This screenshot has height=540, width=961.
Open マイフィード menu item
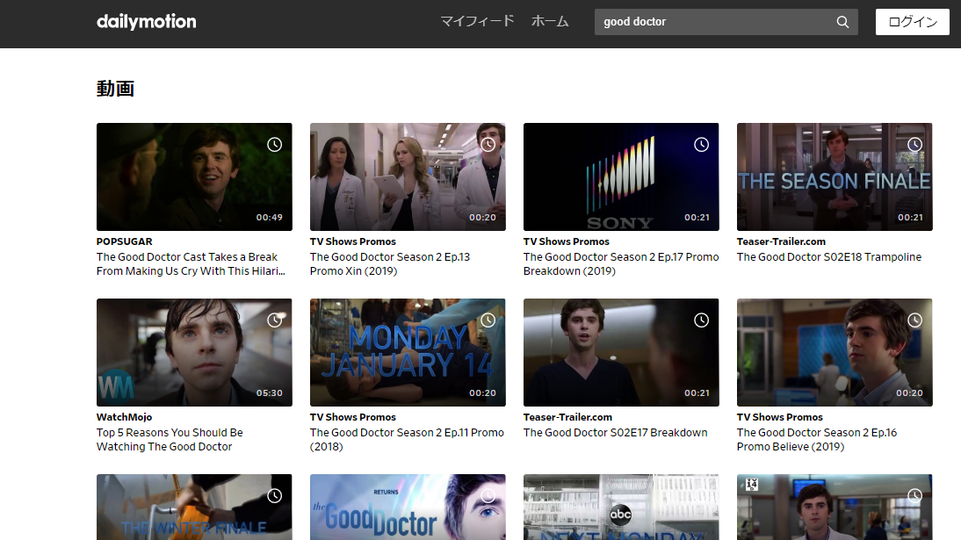point(478,21)
